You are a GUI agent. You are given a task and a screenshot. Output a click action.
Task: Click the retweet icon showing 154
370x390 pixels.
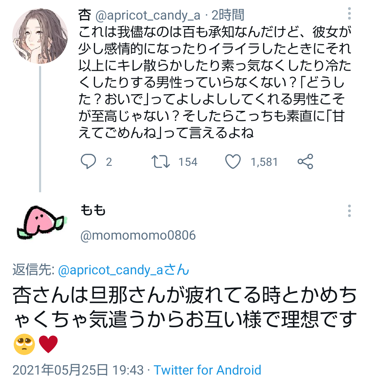click(x=160, y=161)
